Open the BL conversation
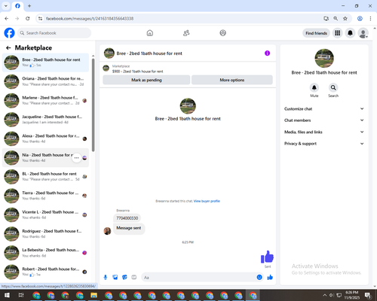Viewport: 377px width, 301px height. [x=45, y=177]
